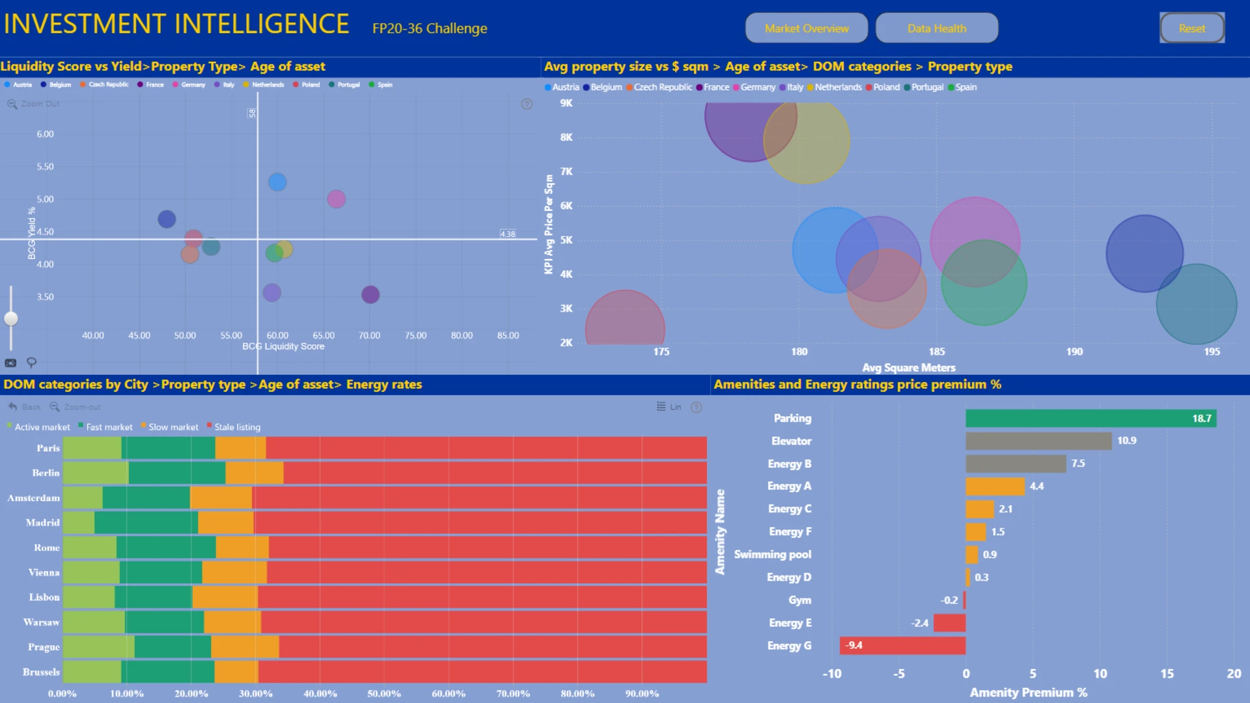Activate the lasso selection tool

point(31,363)
